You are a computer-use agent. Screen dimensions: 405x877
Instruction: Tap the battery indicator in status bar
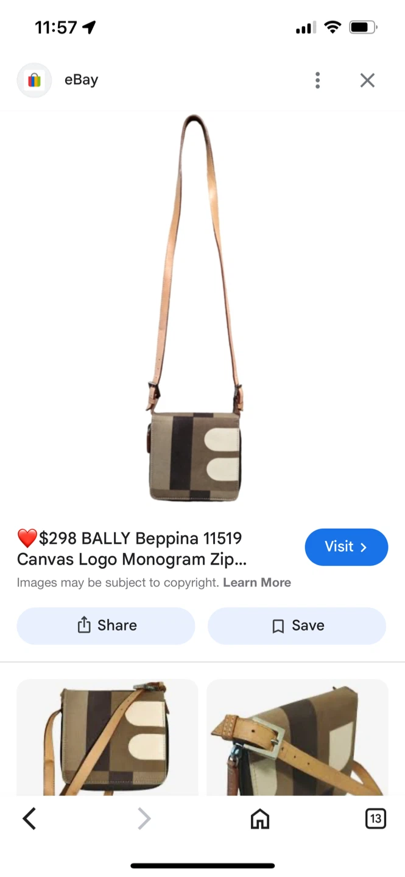point(363,27)
